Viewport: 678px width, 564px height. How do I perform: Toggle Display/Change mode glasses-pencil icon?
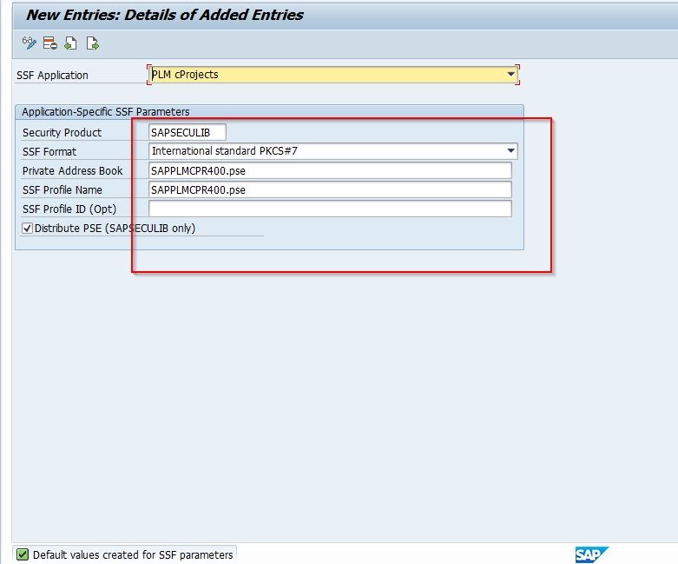(29, 43)
